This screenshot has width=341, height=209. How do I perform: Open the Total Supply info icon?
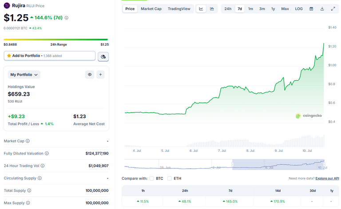(29, 190)
